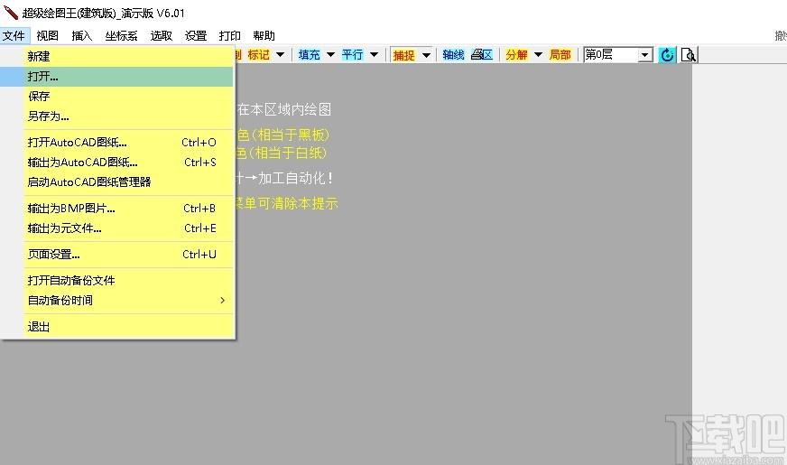This screenshot has height=465, width=787.
Task: Choose 保存 in the file menu
Action: point(117,97)
